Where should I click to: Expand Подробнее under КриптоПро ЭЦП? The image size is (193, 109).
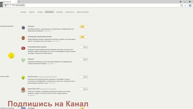[32, 95]
